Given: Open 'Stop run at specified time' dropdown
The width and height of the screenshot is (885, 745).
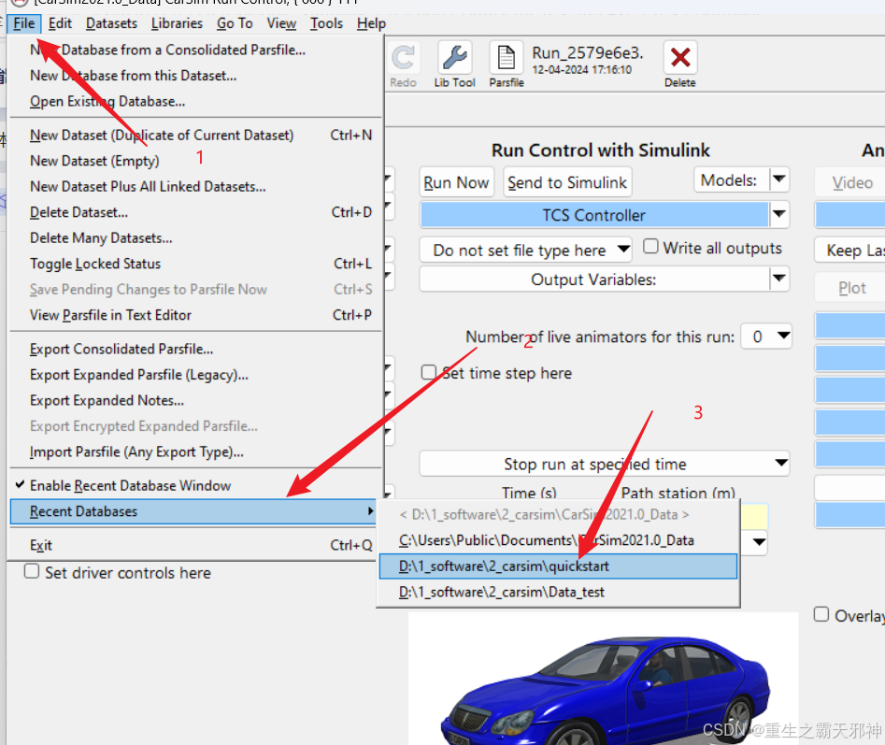Looking at the screenshot, I should [604, 464].
